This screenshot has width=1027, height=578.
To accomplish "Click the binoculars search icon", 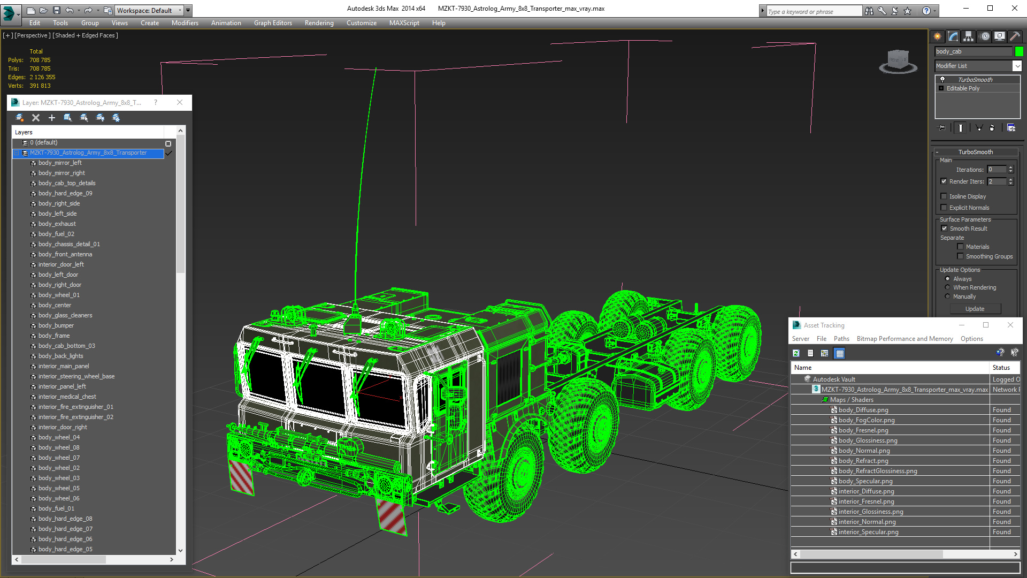I will [869, 11].
